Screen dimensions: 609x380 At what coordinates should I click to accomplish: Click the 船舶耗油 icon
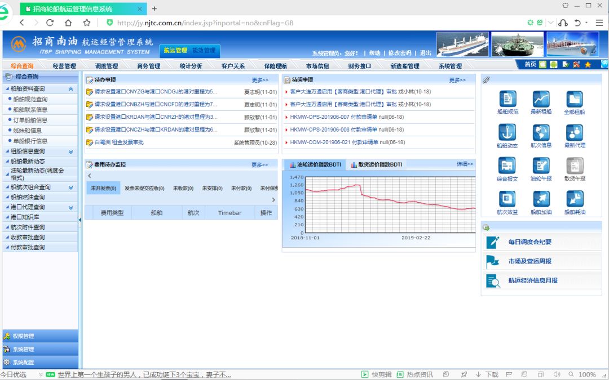tap(574, 199)
